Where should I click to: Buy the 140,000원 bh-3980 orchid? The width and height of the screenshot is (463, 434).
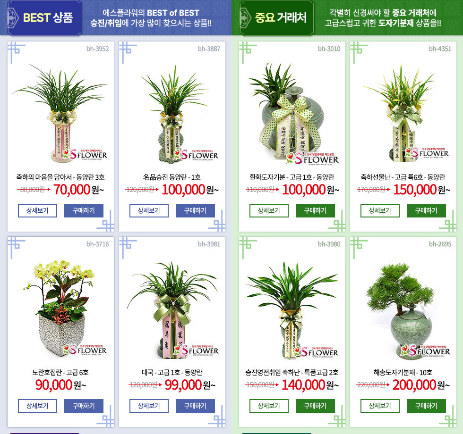coord(316,406)
